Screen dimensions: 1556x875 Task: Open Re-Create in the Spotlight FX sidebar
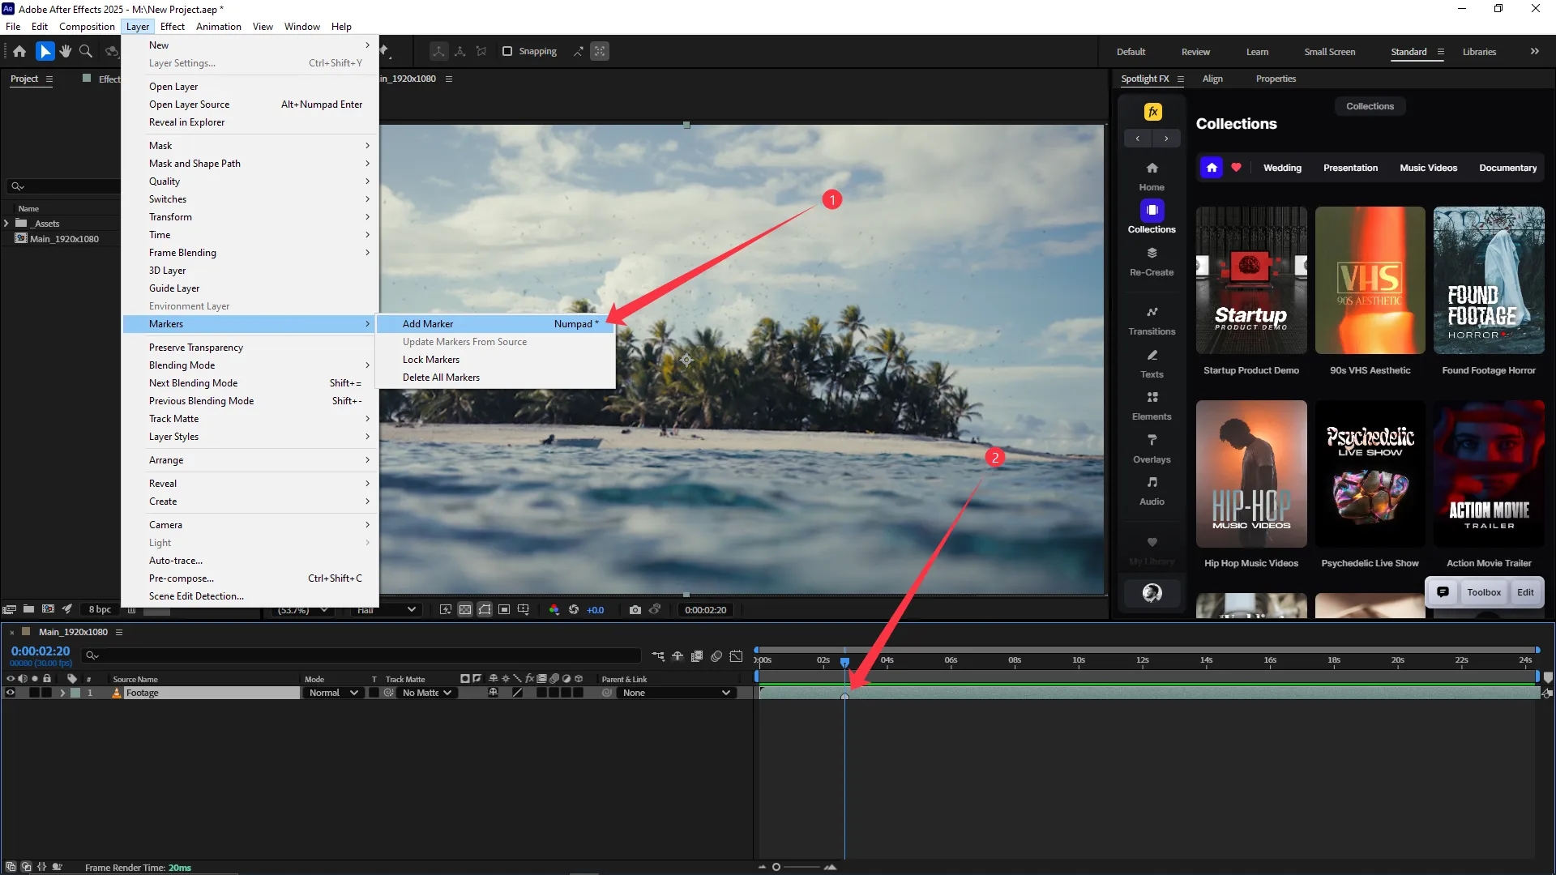pyautogui.click(x=1152, y=262)
